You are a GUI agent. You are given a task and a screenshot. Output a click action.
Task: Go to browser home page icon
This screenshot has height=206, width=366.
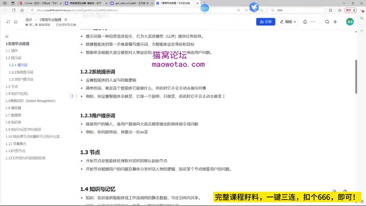point(22,10)
